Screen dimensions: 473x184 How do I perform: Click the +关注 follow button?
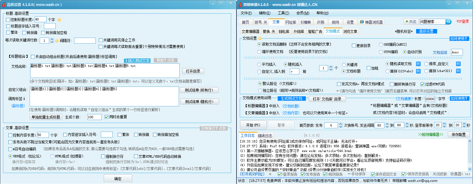(x=411, y=22)
